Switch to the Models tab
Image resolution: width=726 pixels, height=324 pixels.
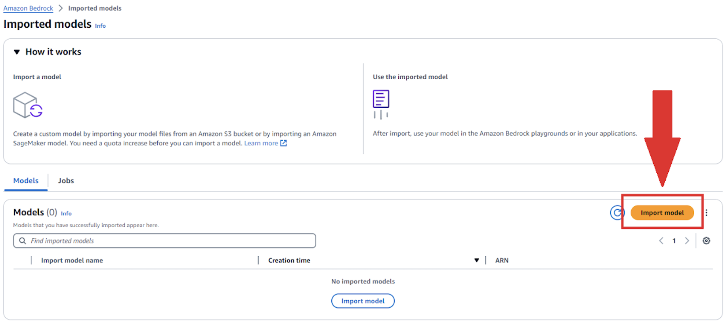coord(26,181)
